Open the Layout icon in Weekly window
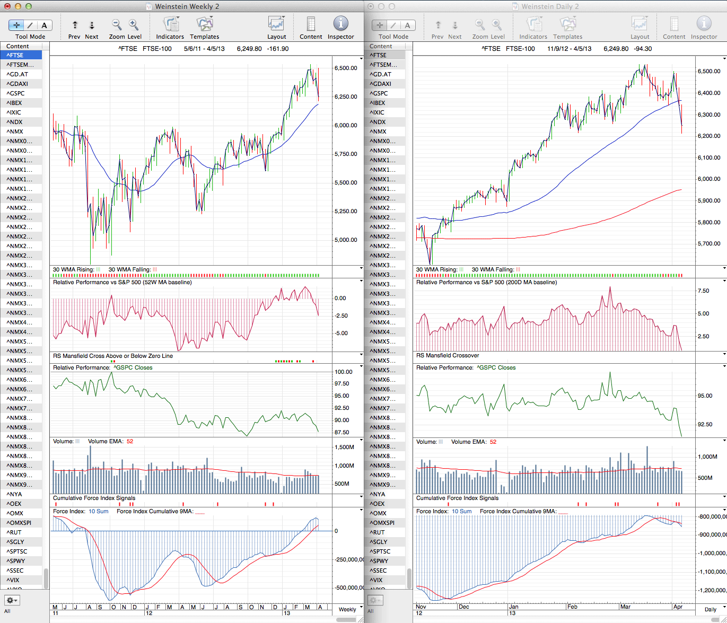The height and width of the screenshot is (623, 727). 276,24
